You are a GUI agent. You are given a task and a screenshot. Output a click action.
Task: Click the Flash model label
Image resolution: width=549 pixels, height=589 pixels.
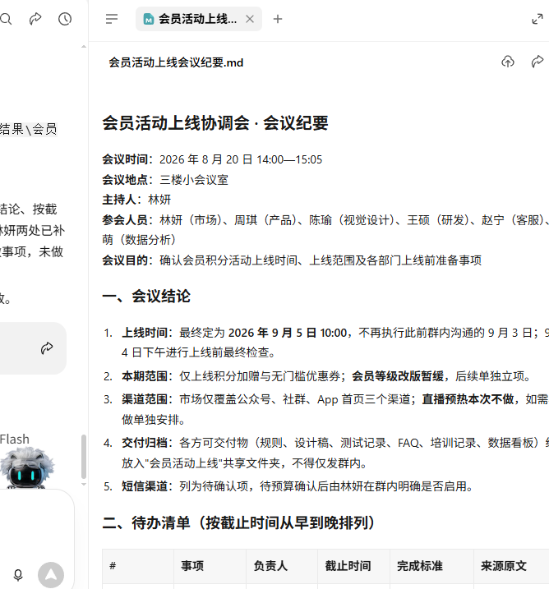[x=15, y=439]
